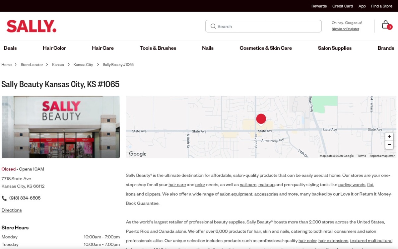Click the 7718 State Ave address
Viewport: 398px width, 249px height.
pos(16,179)
